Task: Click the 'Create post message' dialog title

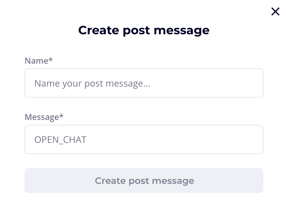Action: [x=144, y=30]
